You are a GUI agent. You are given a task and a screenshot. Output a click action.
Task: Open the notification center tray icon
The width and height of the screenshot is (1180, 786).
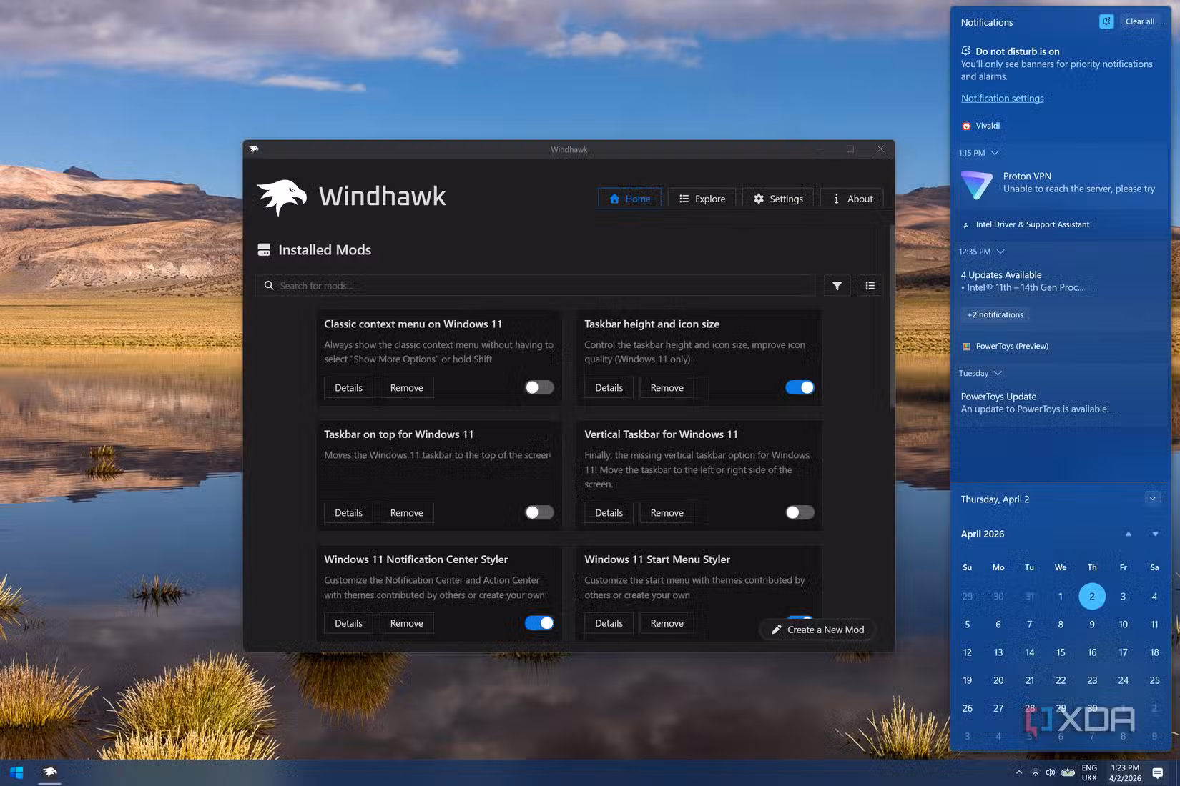coord(1158,772)
